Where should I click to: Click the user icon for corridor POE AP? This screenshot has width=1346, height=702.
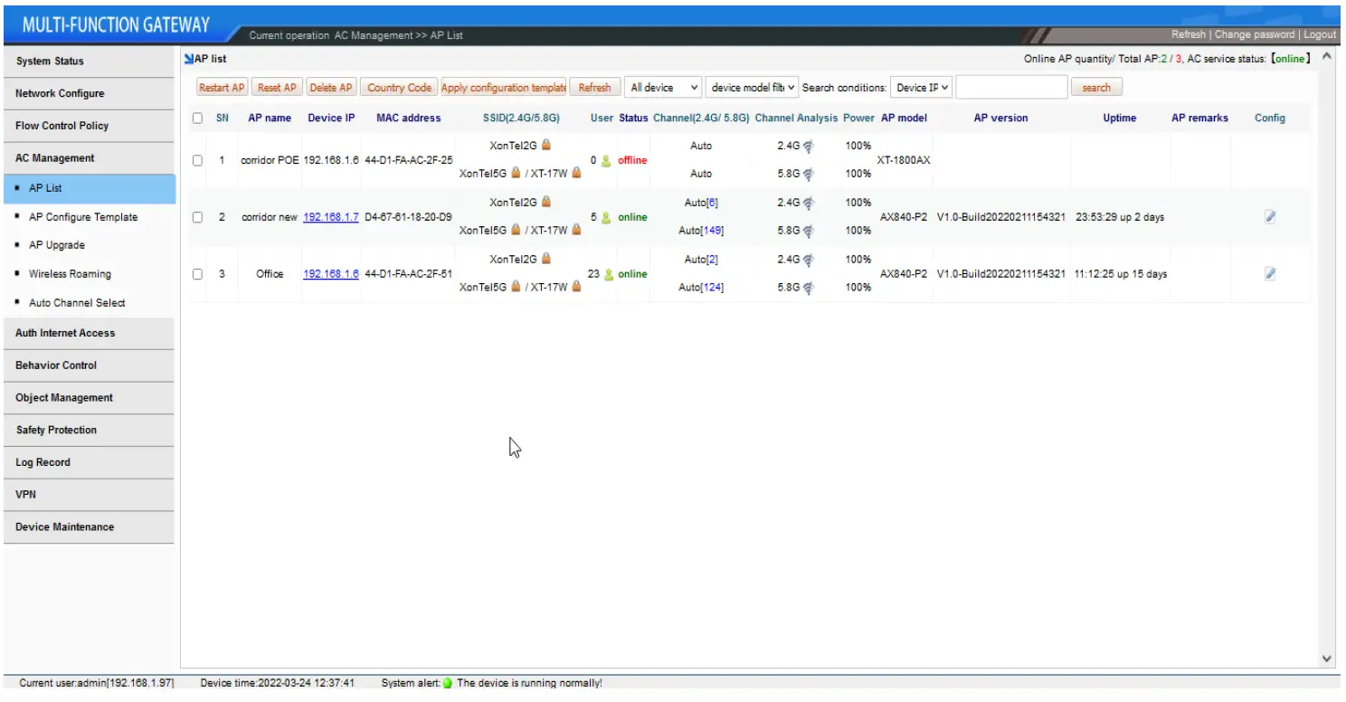606,161
